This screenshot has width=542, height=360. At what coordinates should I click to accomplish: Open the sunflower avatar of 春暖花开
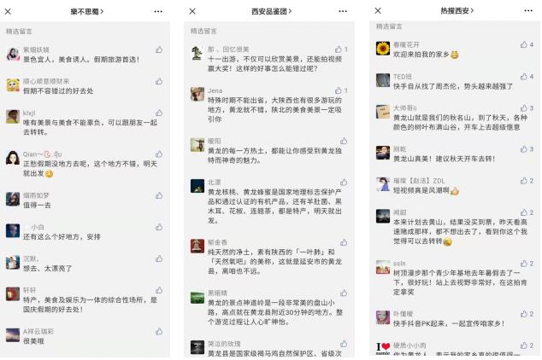[x=383, y=49]
